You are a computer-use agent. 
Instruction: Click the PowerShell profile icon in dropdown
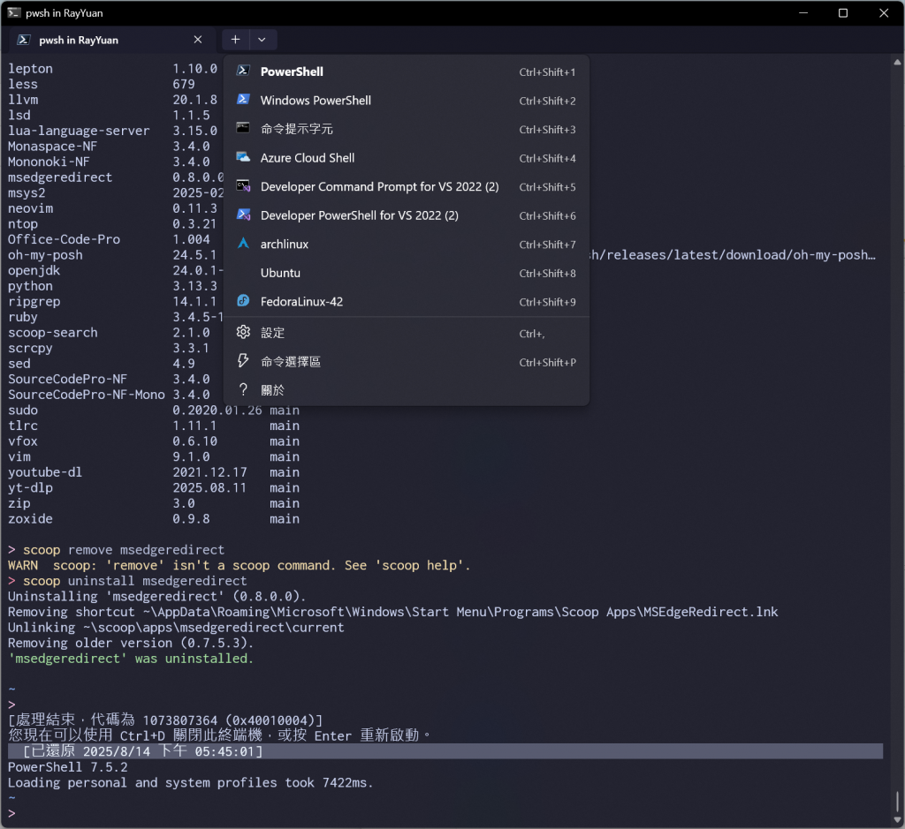(x=243, y=71)
